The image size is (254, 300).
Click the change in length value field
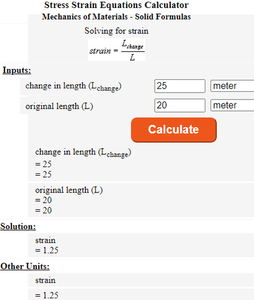179,86
